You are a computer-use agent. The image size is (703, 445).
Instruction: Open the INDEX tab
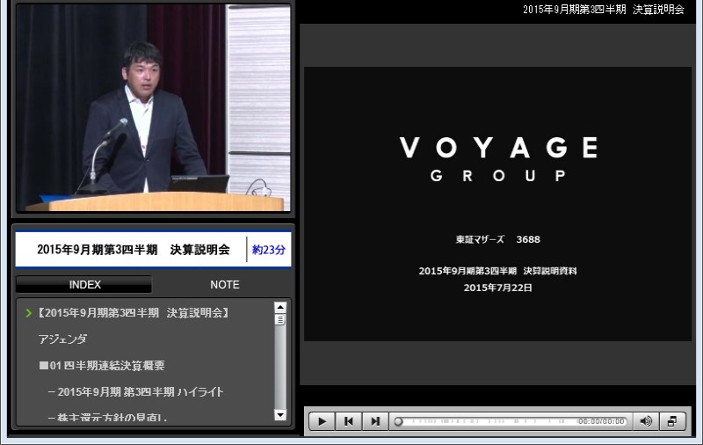click(x=83, y=284)
